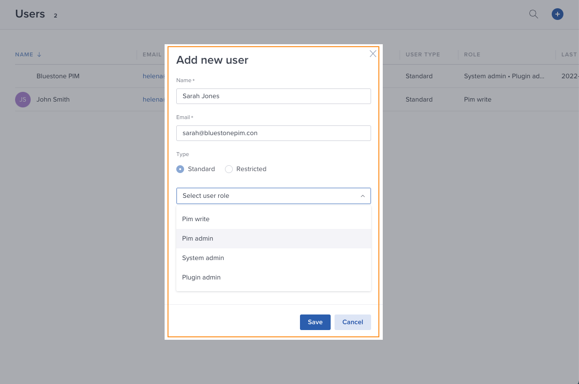Click the Cancel button
The image size is (579, 384).
pos(353,322)
